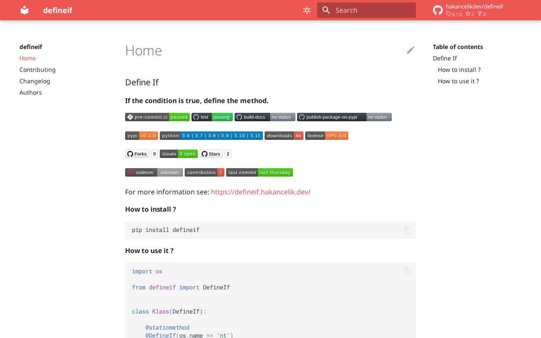
Task: Select Home in the left navigation
Action: (27, 58)
